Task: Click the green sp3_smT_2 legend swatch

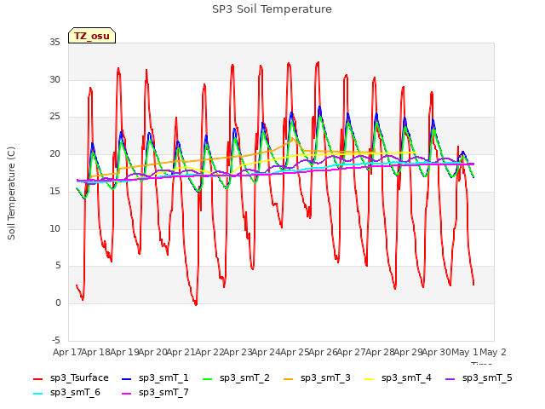Action: coord(208,378)
